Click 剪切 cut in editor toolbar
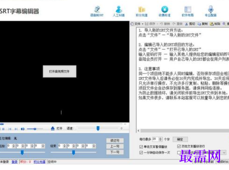This screenshot has height=170, width=229. [190, 24]
